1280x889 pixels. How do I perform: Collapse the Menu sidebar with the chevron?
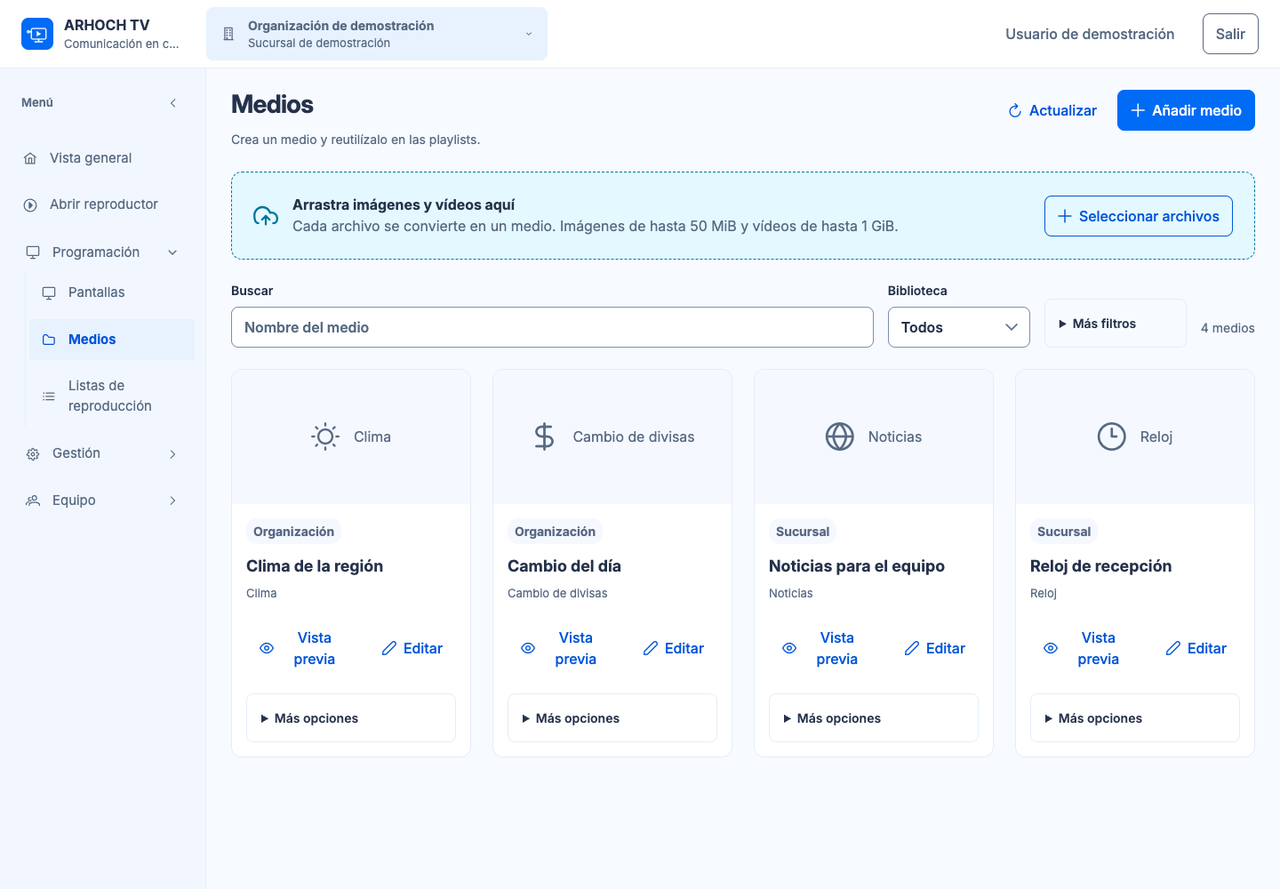coord(173,103)
